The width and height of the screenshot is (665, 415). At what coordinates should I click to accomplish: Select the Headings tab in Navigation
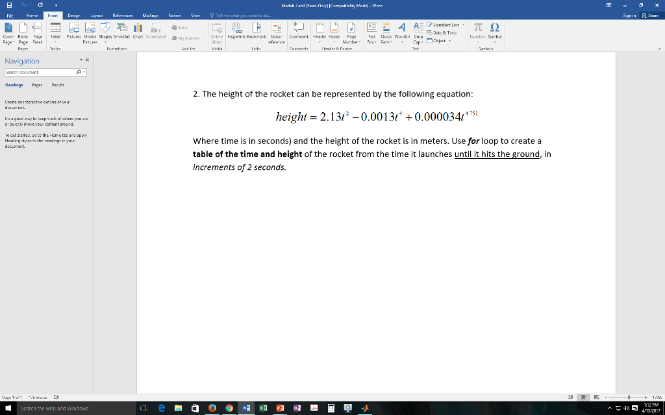pyautogui.click(x=14, y=85)
